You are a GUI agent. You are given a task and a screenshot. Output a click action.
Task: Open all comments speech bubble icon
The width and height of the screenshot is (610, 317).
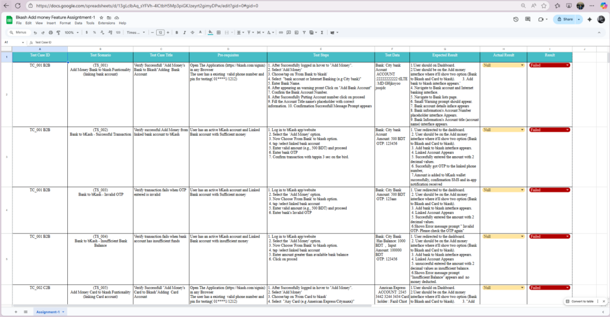[x=528, y=19]
